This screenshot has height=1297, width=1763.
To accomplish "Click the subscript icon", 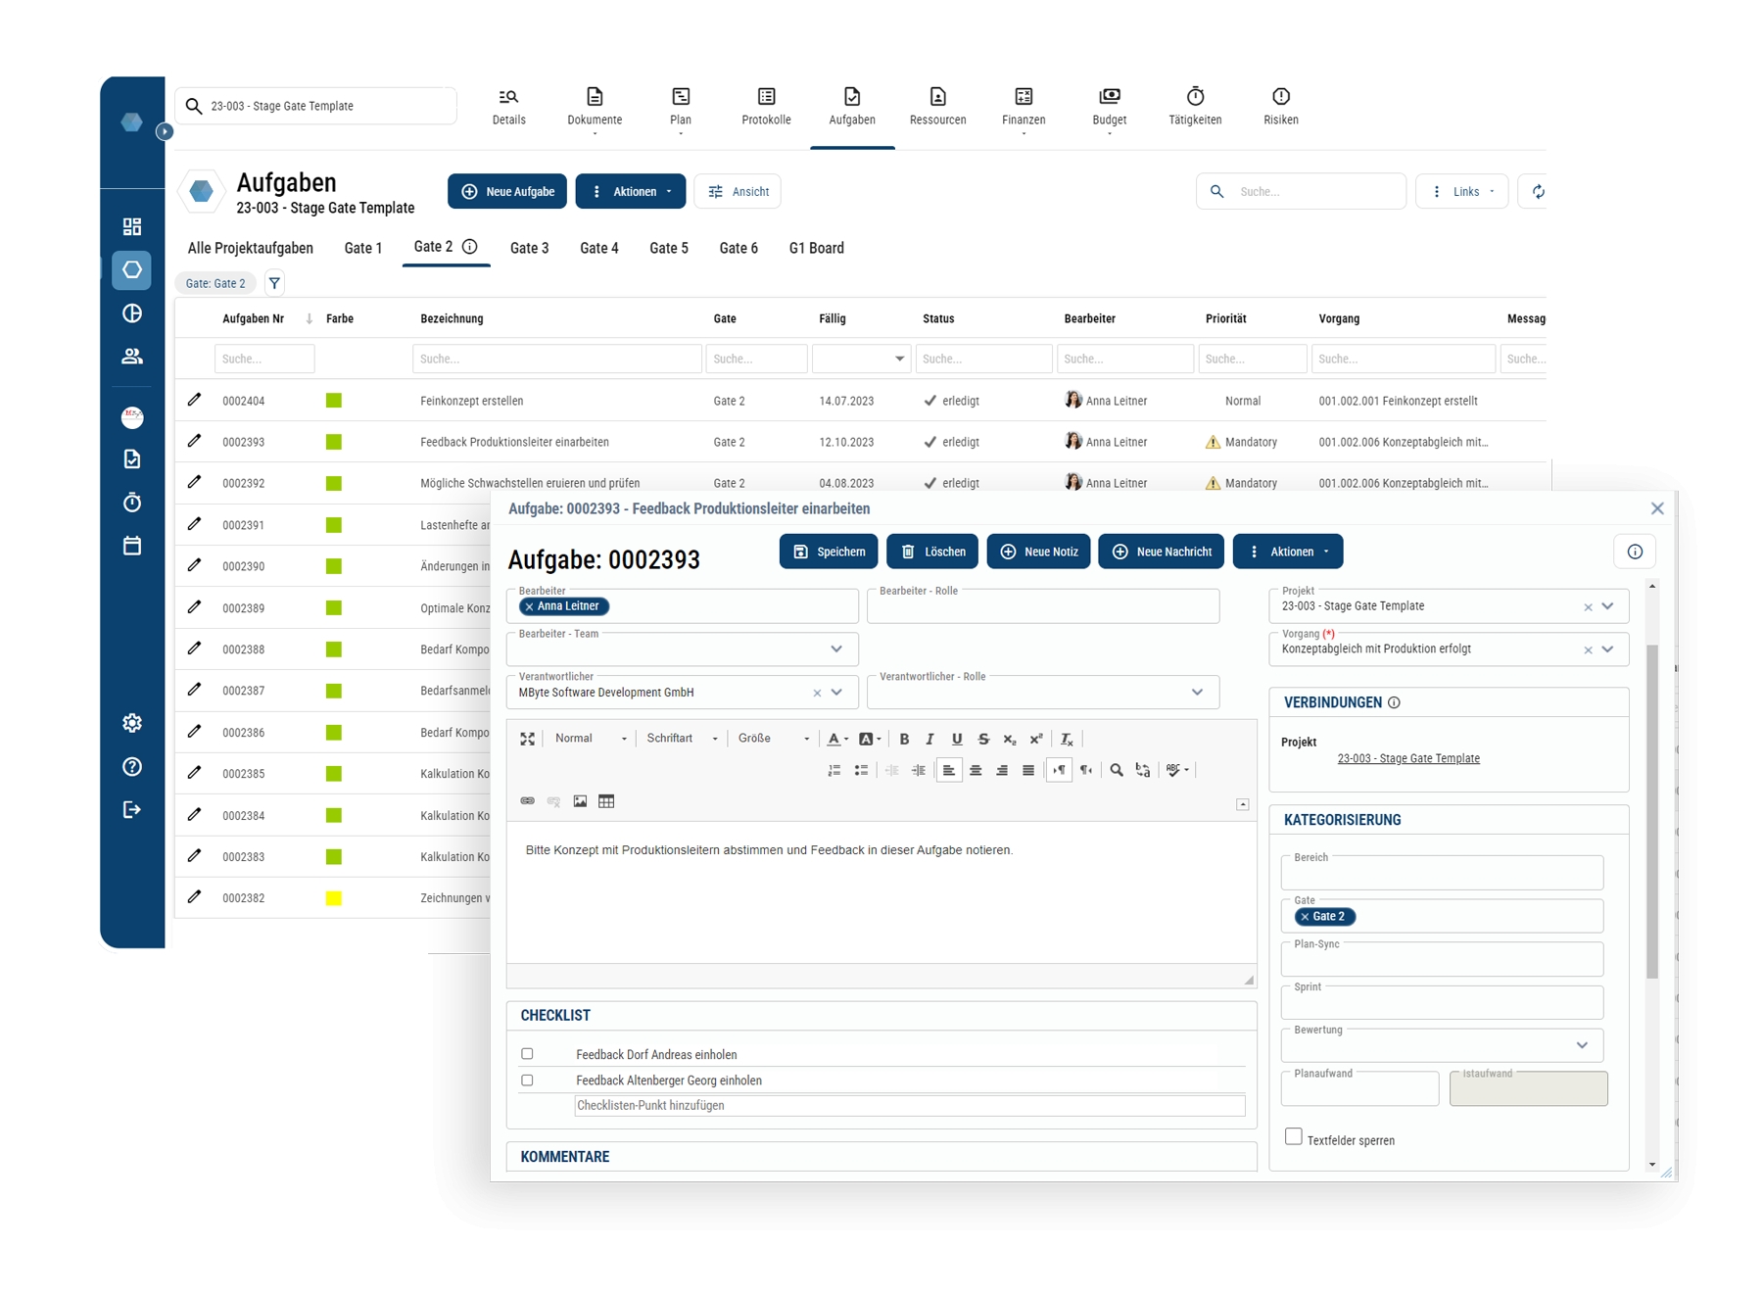I will click(1010, 739).
